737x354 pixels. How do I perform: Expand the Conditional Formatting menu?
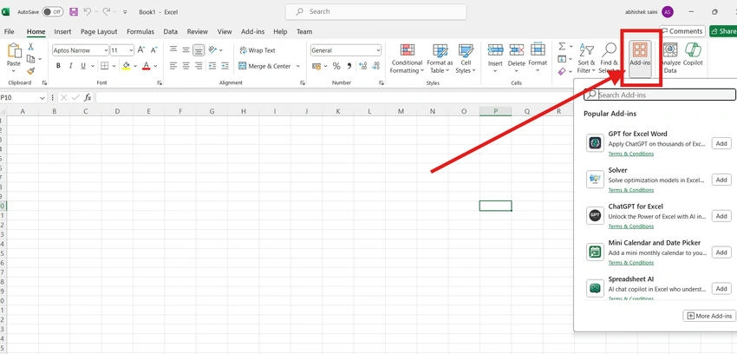(407, 59)
